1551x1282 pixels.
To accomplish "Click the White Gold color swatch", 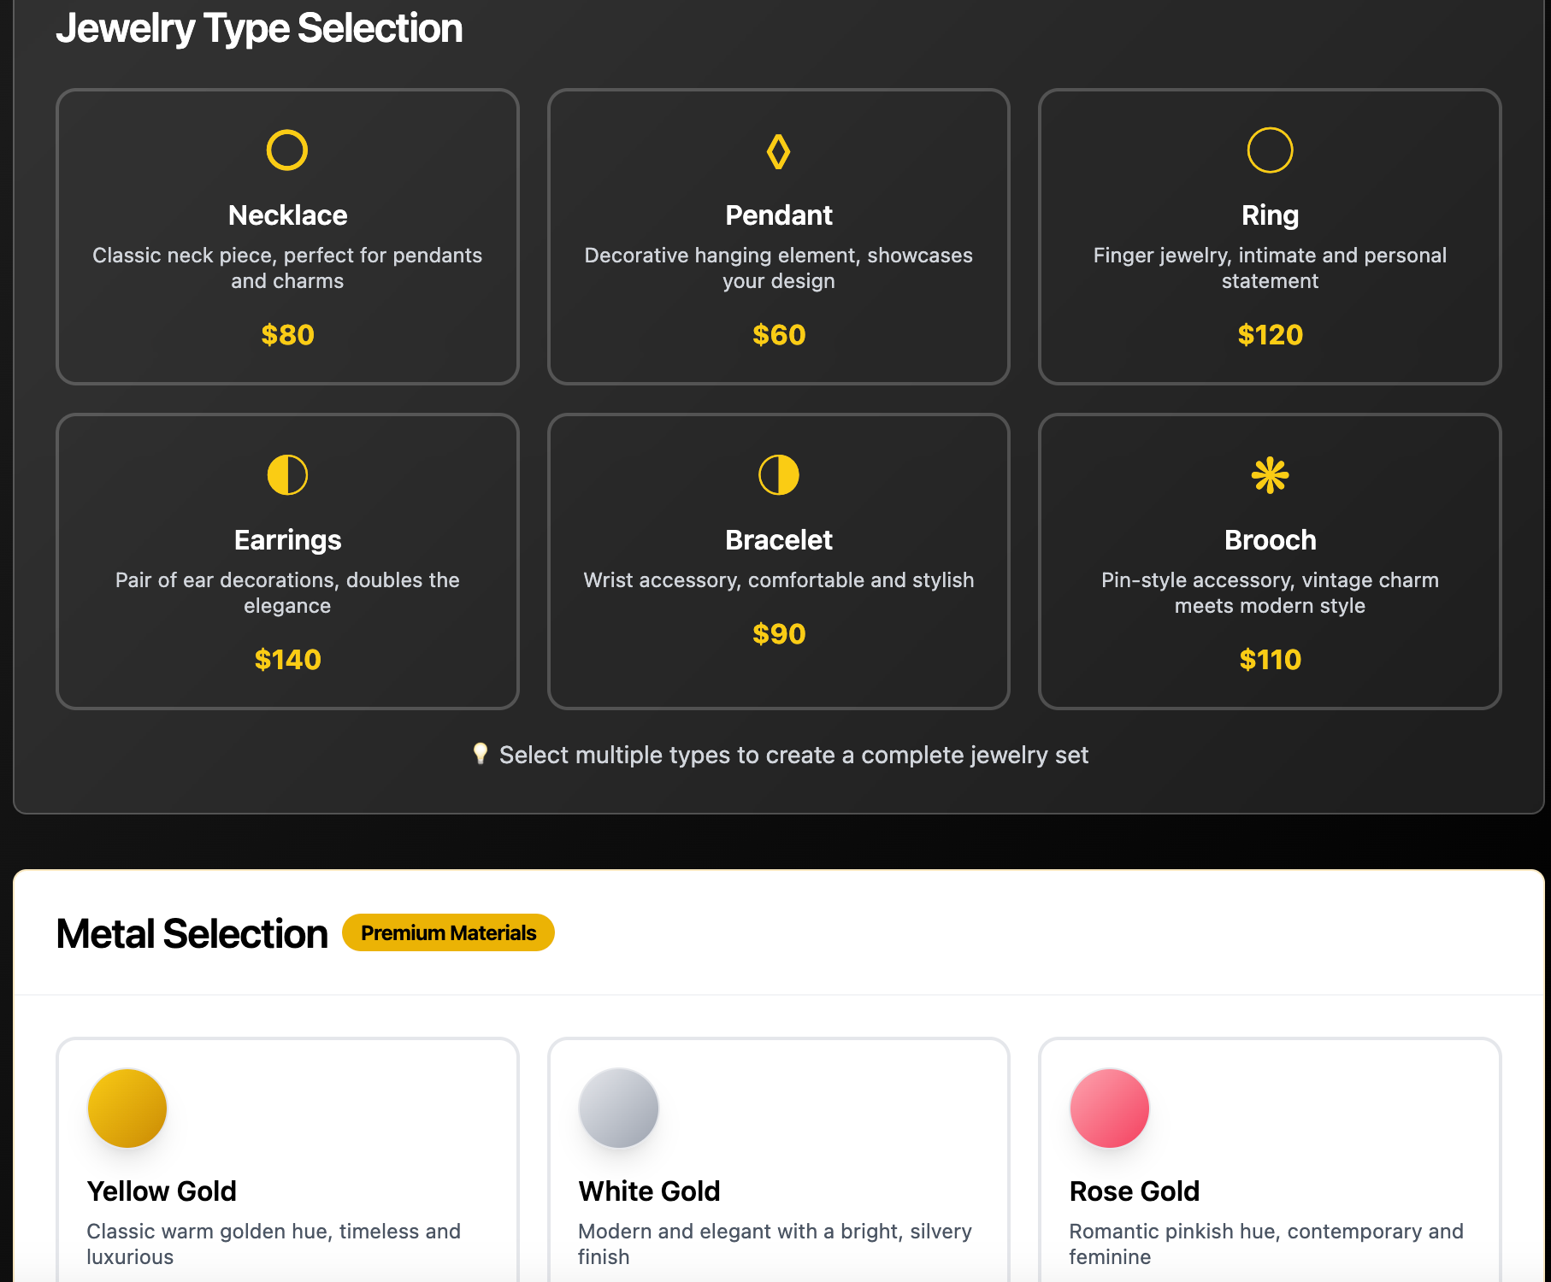I will point(618,1108).
